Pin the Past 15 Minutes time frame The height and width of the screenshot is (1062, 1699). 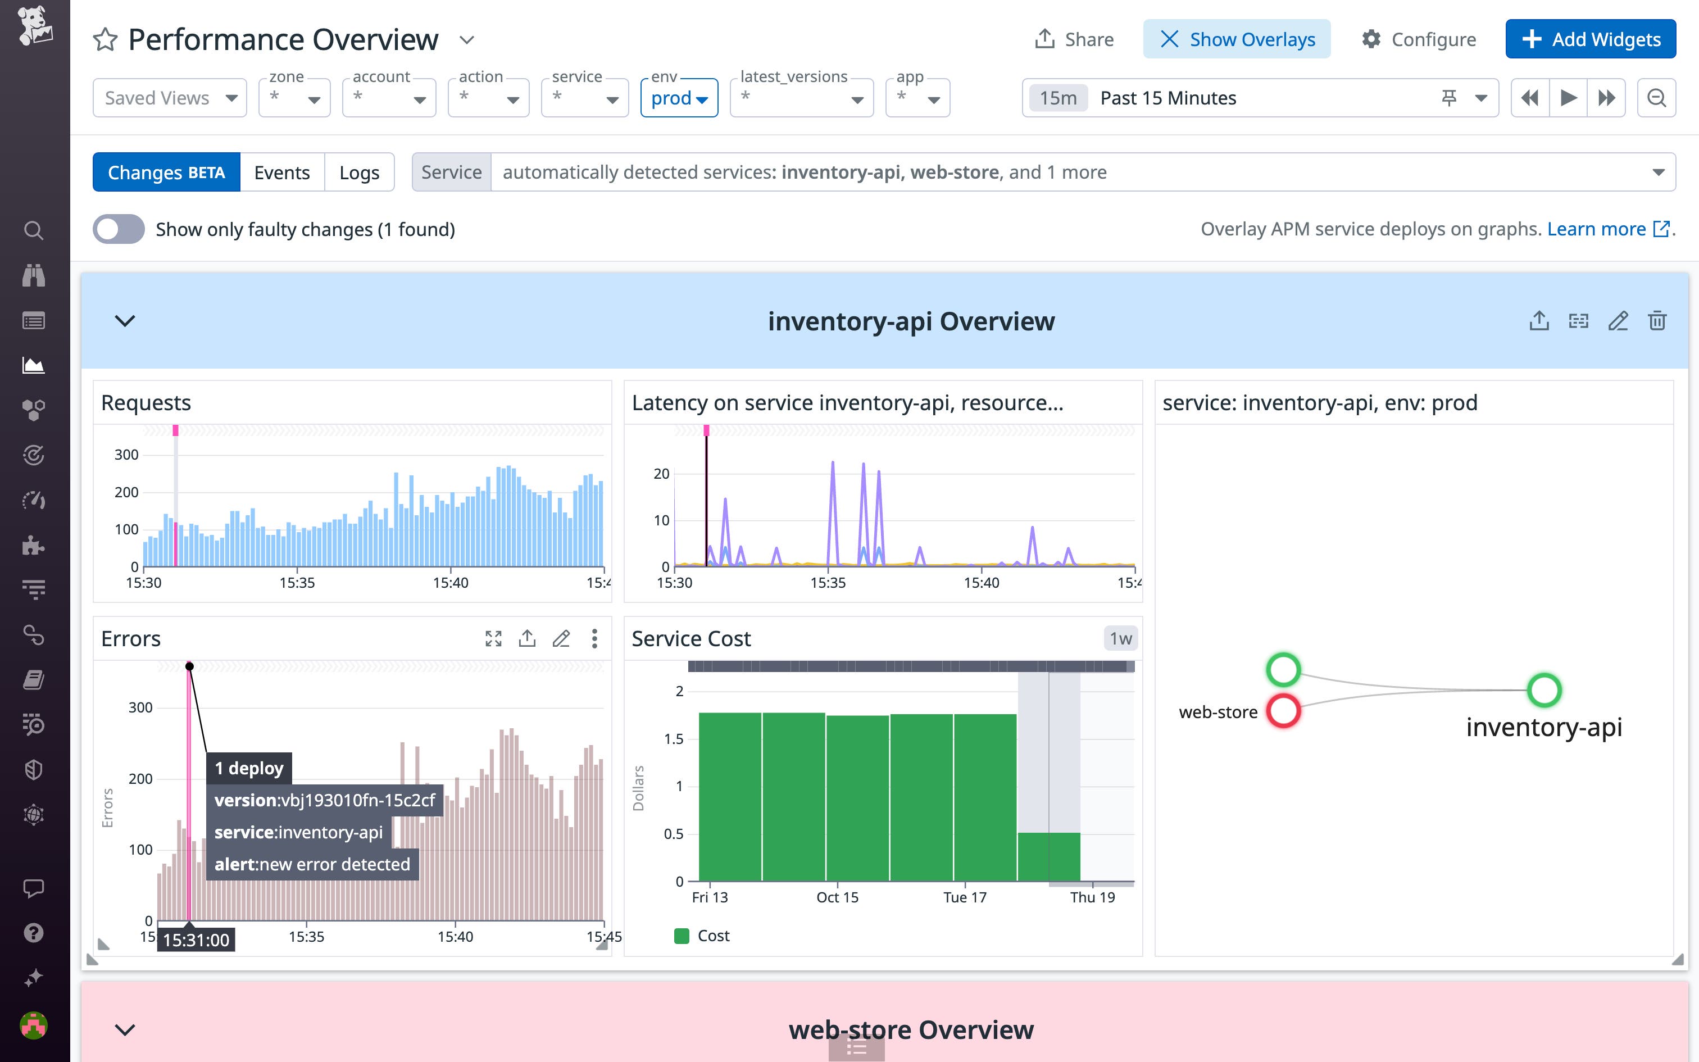tap(1448, 98)
